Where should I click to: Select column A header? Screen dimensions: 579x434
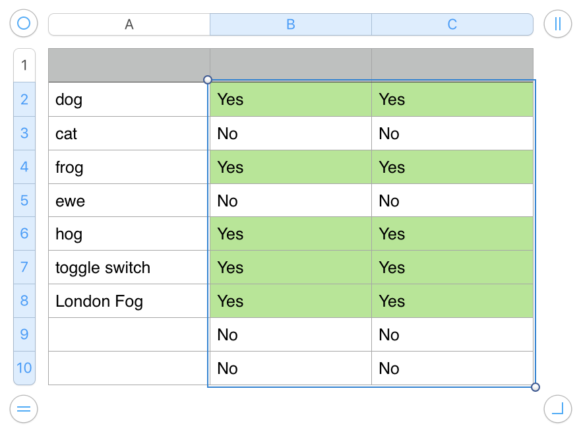coord(129,24)
